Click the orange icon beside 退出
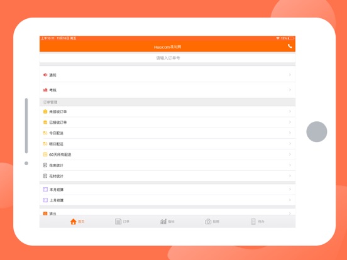This screenshot has width=347, height=260. (45, 214)
